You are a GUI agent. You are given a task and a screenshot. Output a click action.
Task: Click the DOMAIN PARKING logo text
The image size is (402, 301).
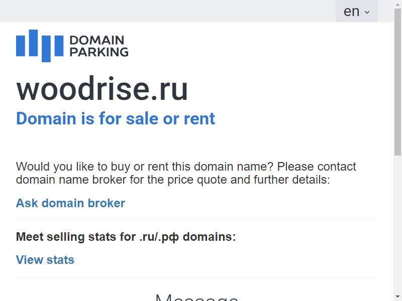click(x=99, y=46)
